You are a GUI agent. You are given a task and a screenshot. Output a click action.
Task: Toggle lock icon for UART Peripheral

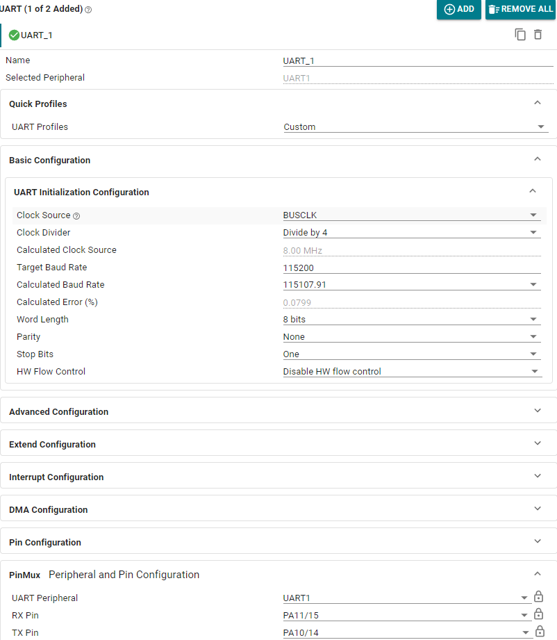pos(538,597)
